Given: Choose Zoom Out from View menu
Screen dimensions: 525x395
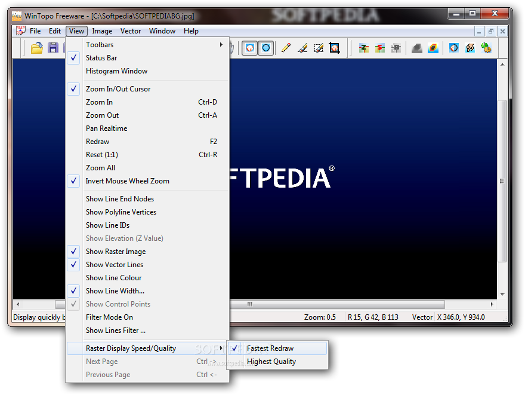Looking at the screenshot, I should pos(147,115).
